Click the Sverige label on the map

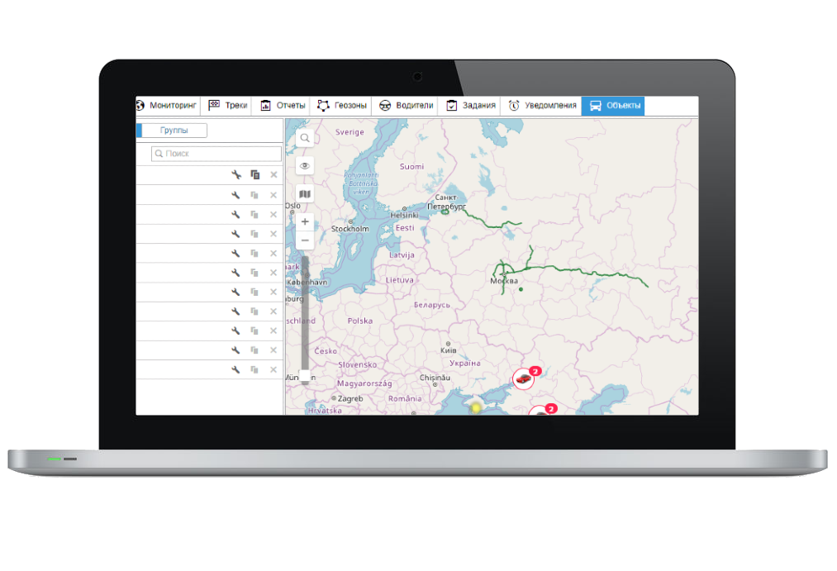pyautogui.click(x=350, y=132)
